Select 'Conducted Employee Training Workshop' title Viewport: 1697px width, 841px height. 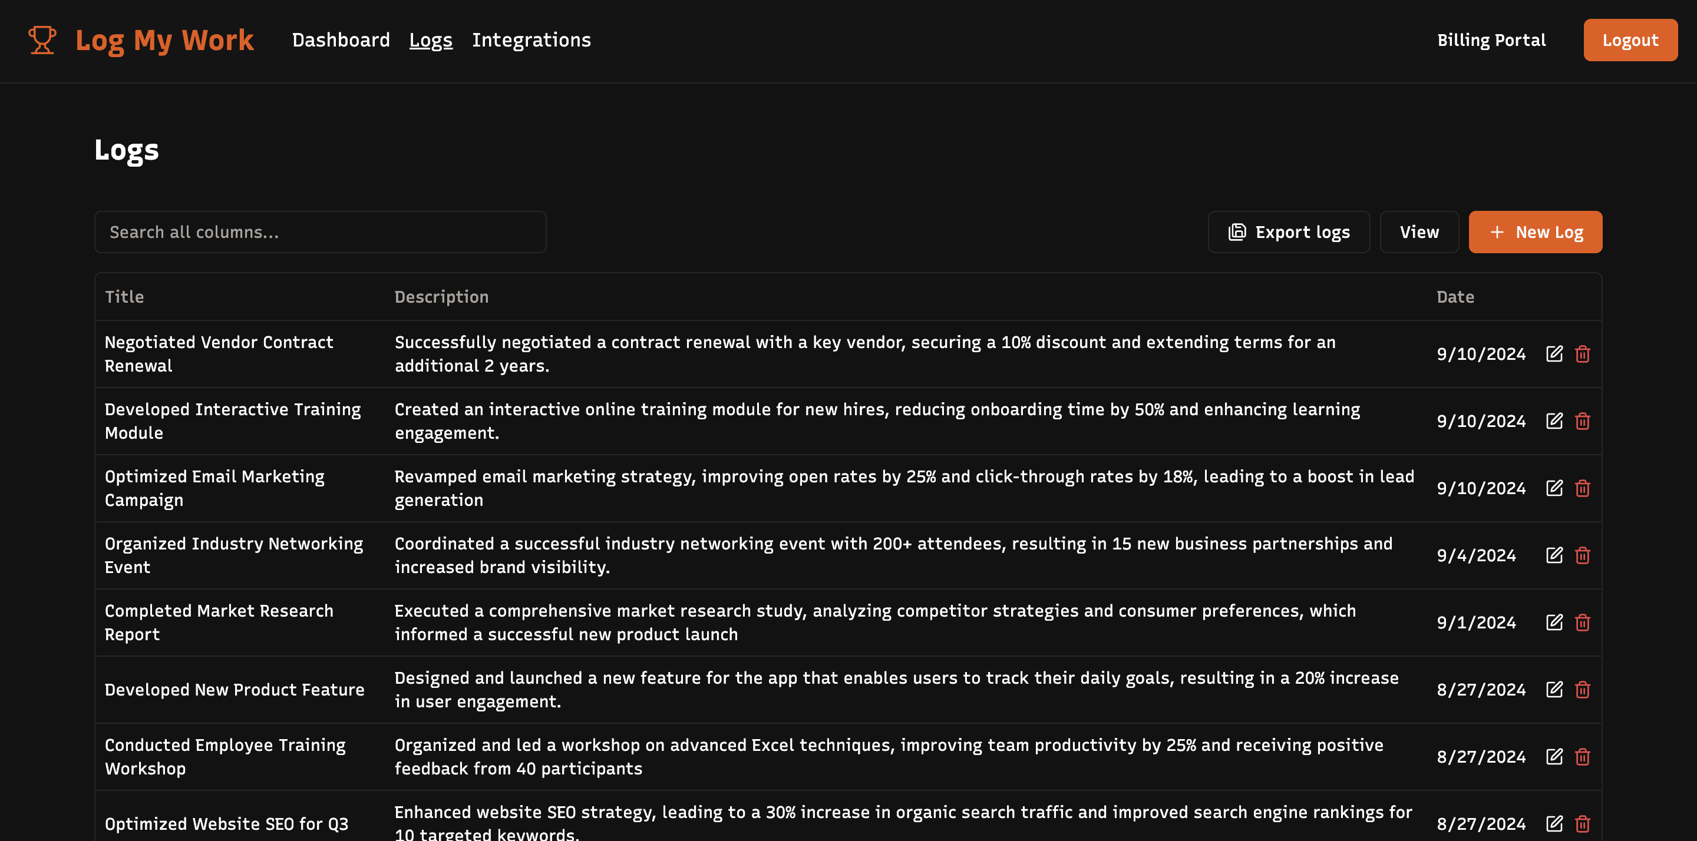click(224, 757)
